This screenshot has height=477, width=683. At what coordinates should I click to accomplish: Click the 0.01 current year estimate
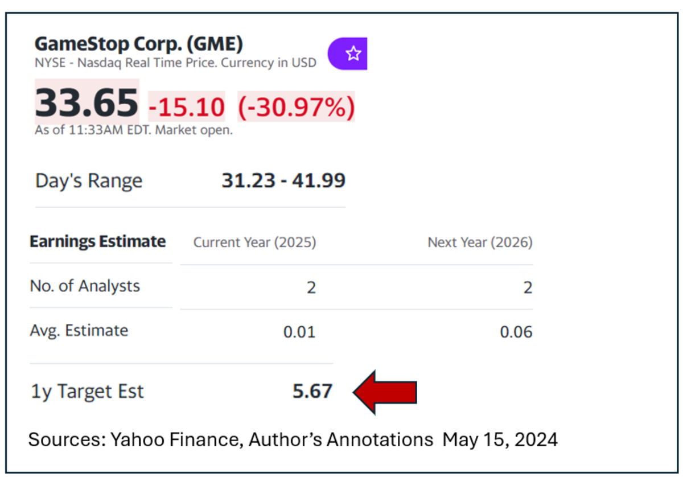tap(299, 331)
